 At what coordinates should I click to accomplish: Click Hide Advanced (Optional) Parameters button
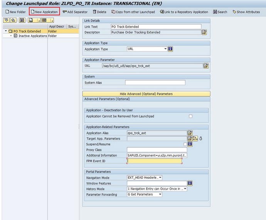click(146, 94)
